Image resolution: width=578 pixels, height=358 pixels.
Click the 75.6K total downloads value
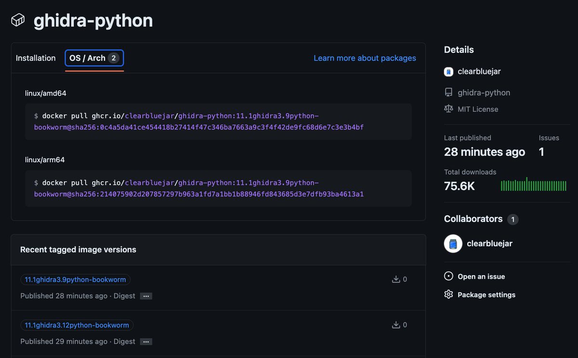click(460, 186)
